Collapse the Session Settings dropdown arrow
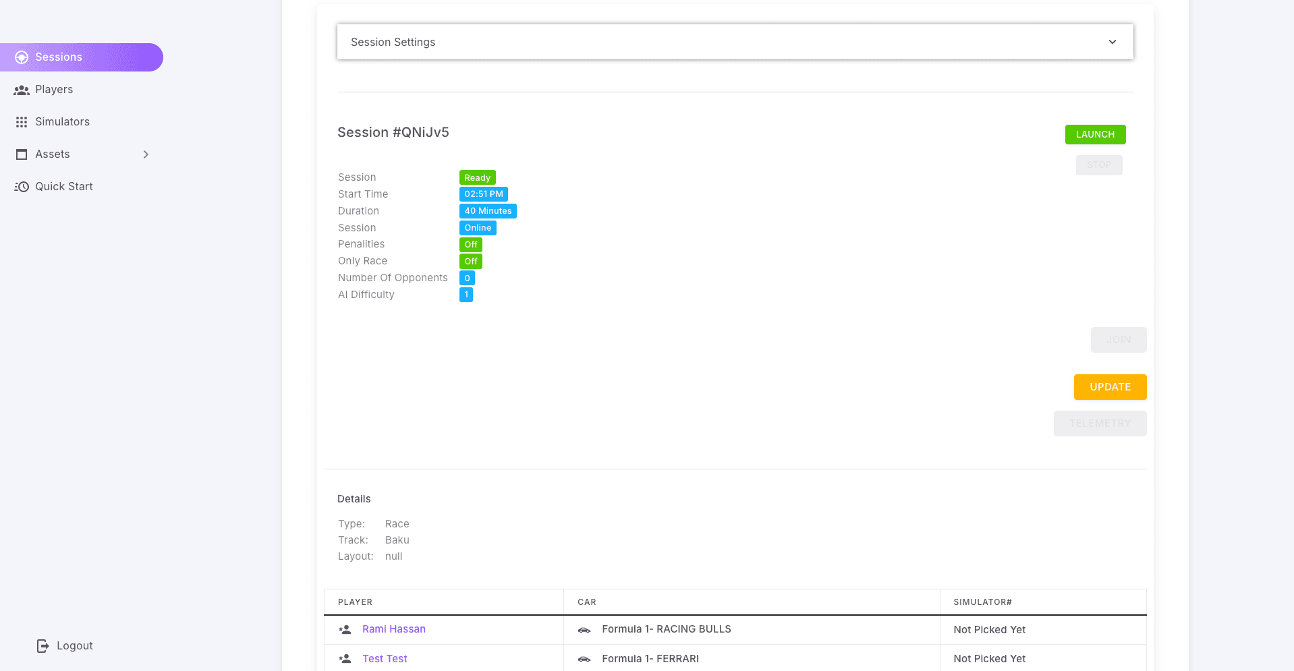Screen dimensions: 1294x671 1112,41
